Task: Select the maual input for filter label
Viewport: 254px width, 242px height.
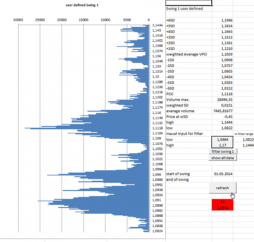Action: [185, 134]
